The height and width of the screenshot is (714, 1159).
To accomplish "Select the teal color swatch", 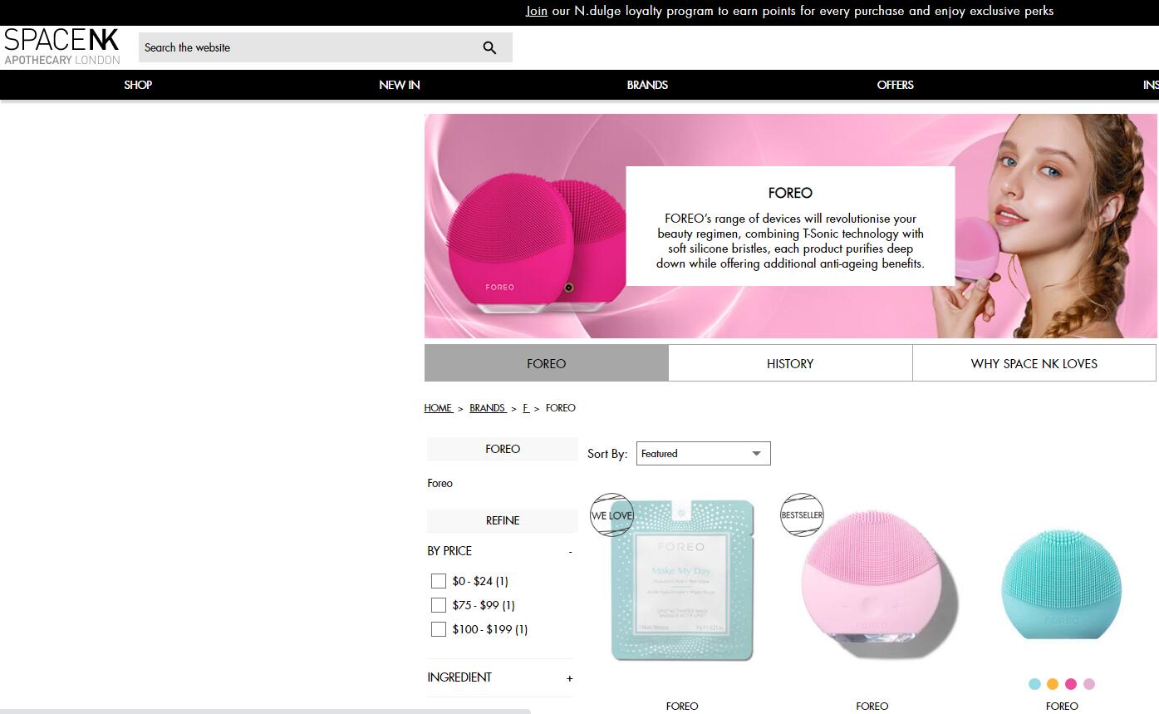I will (x=1034, y=684).
